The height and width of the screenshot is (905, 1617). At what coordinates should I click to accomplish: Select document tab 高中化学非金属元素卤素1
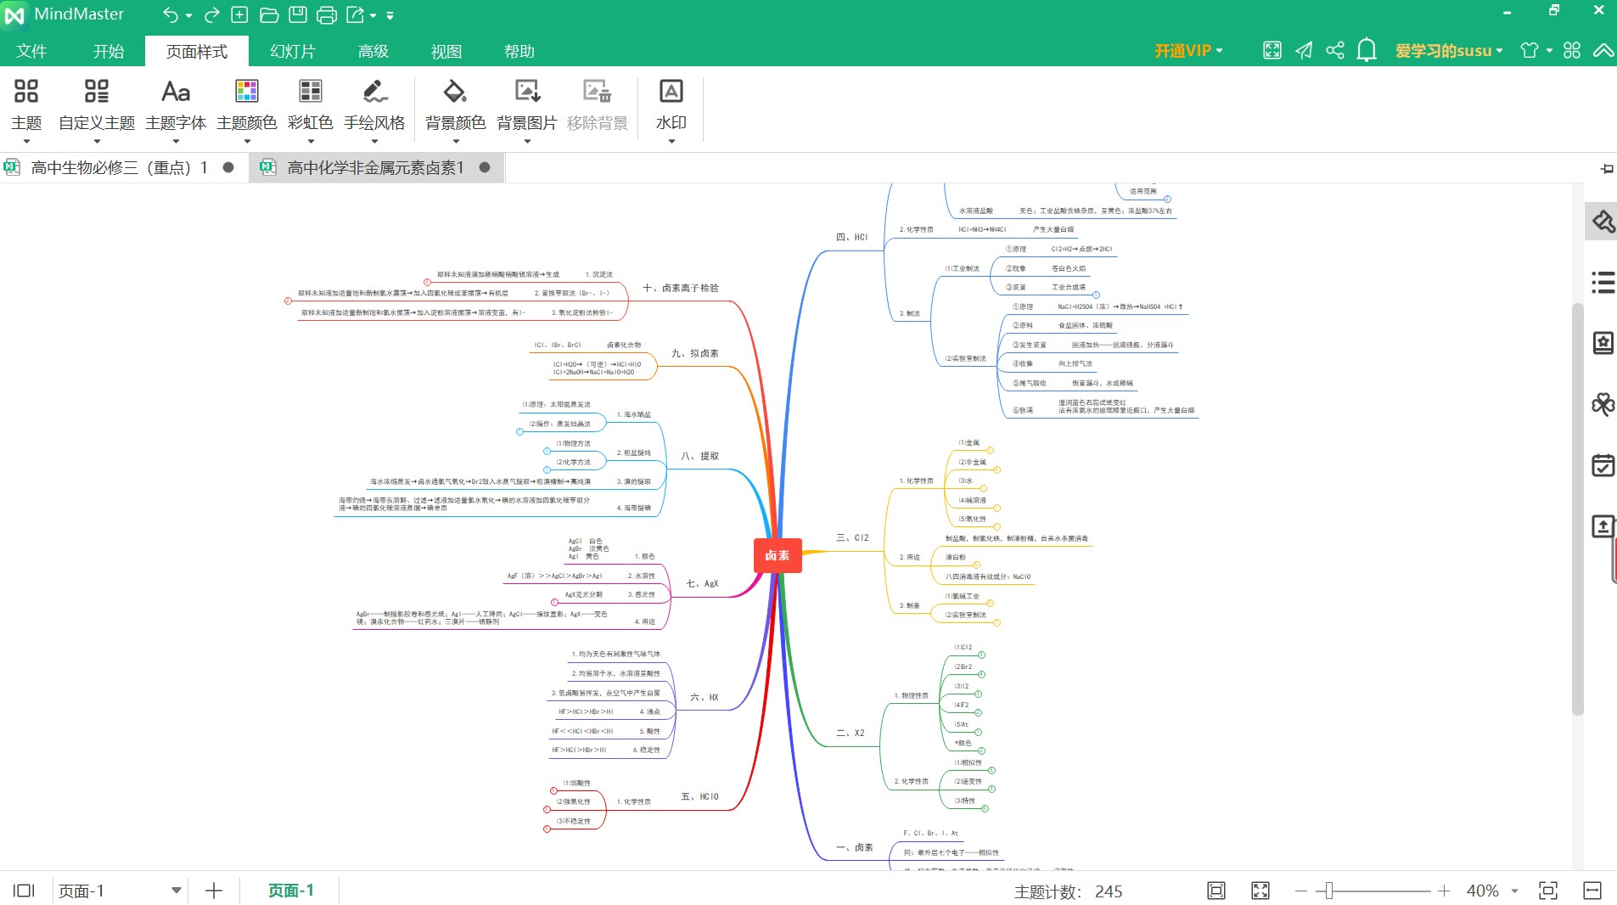tap(376, 167)
